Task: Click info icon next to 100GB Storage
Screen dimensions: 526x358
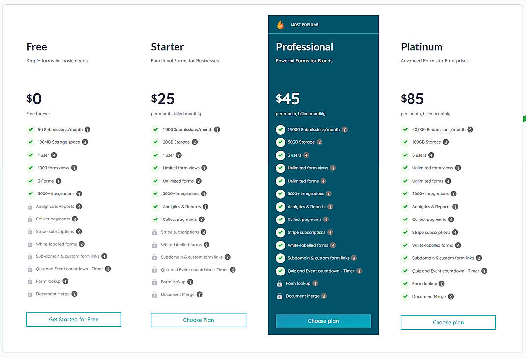Action: (x=446, y=142)
